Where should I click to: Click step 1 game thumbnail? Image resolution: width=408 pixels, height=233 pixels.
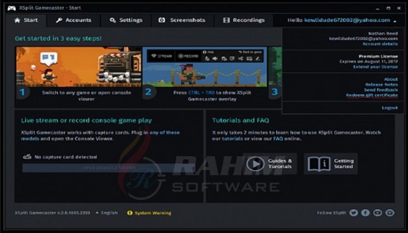coord(79,67)
